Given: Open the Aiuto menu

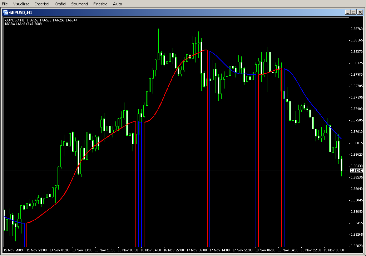Looking at the screenshot, I should [x=117, y=4].
